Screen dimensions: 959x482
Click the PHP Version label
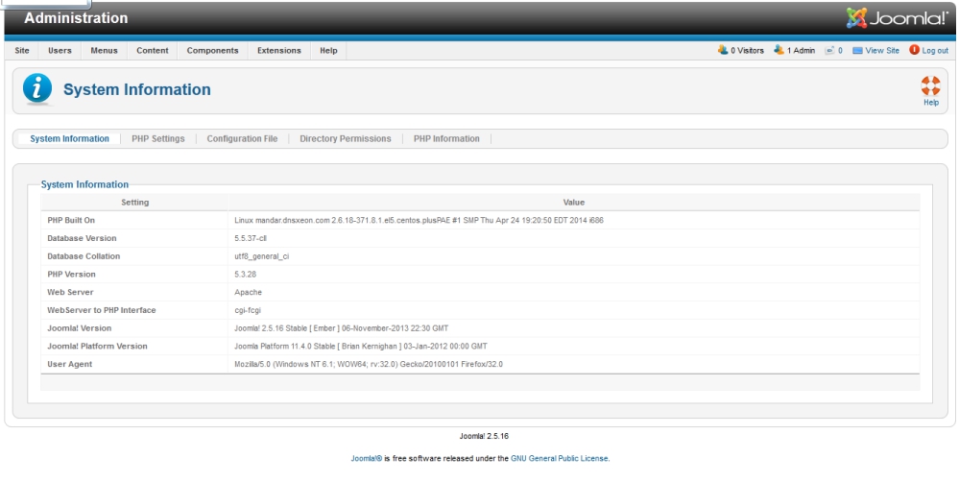72,274
